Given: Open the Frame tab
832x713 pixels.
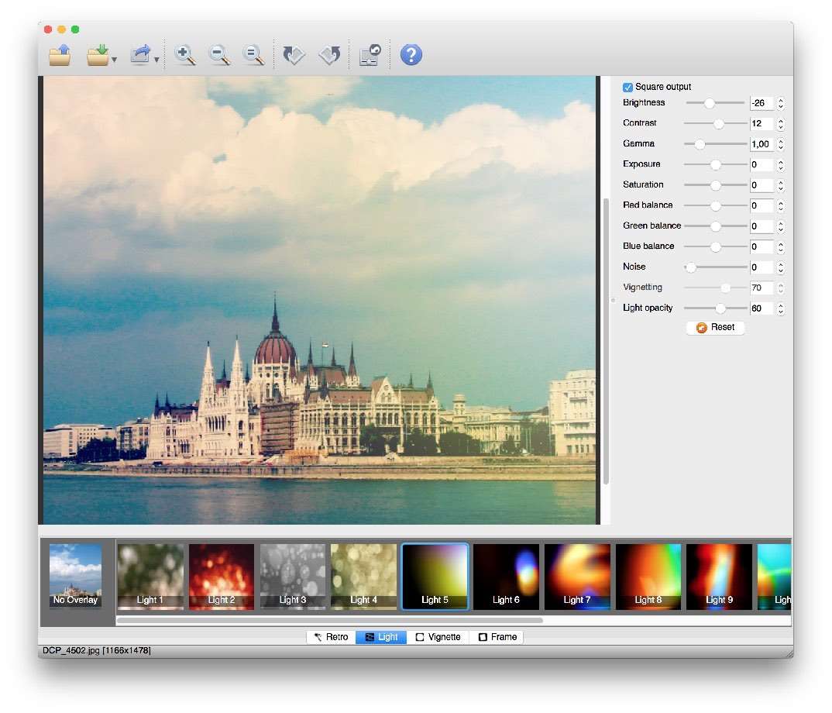Looking at the screenshot, I should [497, 637].
